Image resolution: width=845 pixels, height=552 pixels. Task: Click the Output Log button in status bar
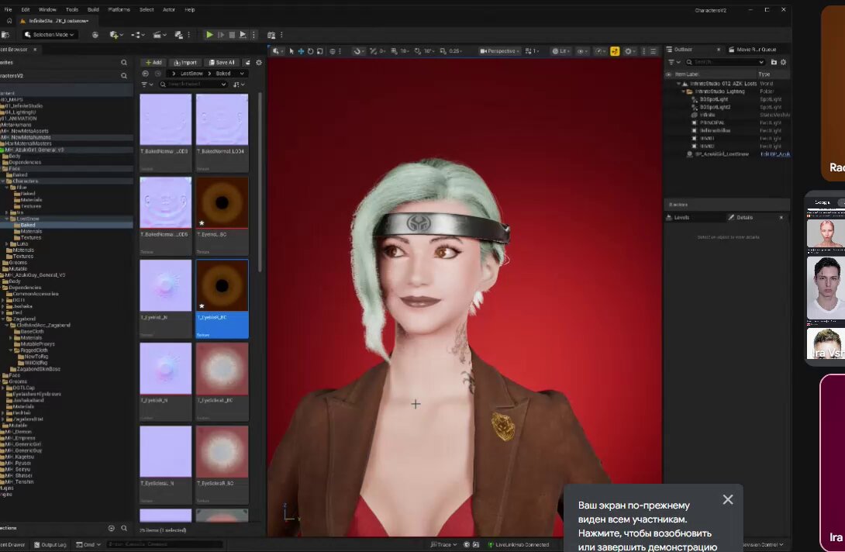tap(50, 544)
